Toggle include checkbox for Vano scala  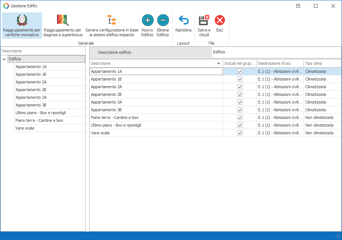point(240,133)
